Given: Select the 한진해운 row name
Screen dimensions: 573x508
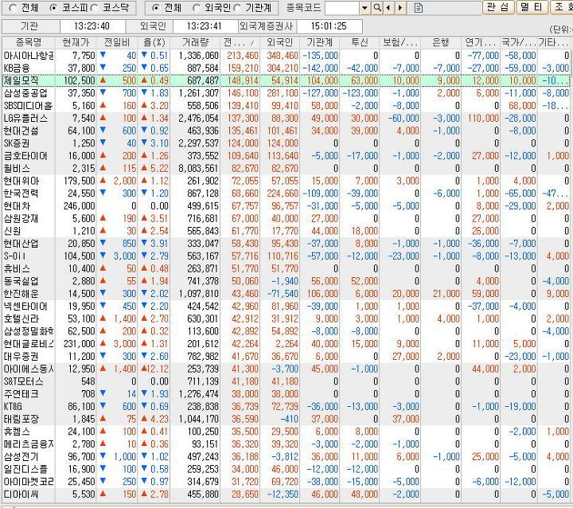Looking at the screenshot, I should [x=21, y=293].
